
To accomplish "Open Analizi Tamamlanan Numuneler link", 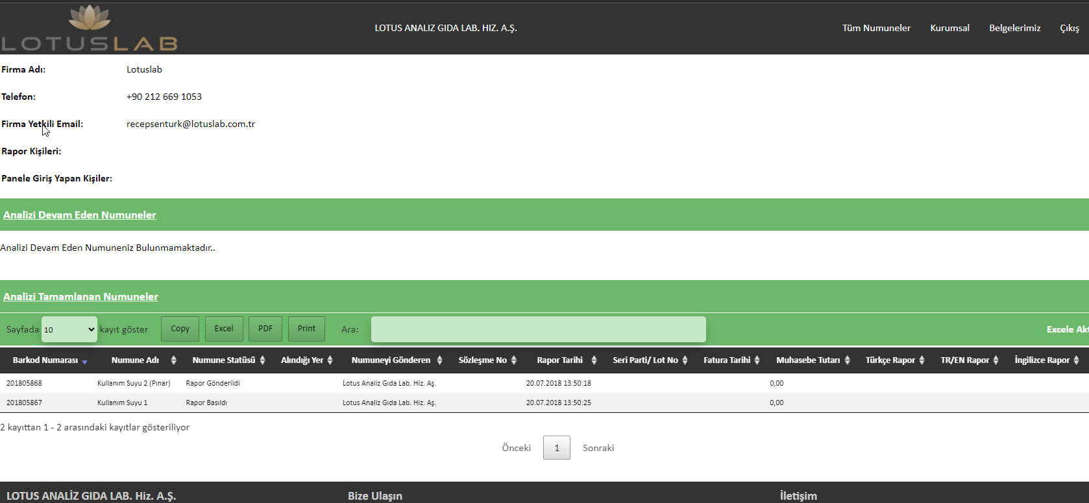I will pos(80,296).
